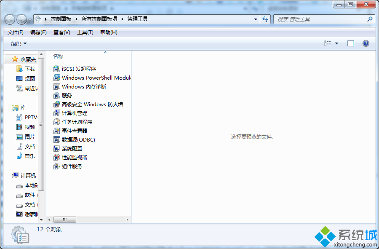The width and height of the screenshot is (379, 249).
Task: Change view with the view mode icon
Action: tap(328, 43)
